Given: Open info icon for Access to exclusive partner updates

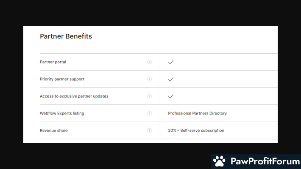Looking at the screenshot, I should 149,96.
